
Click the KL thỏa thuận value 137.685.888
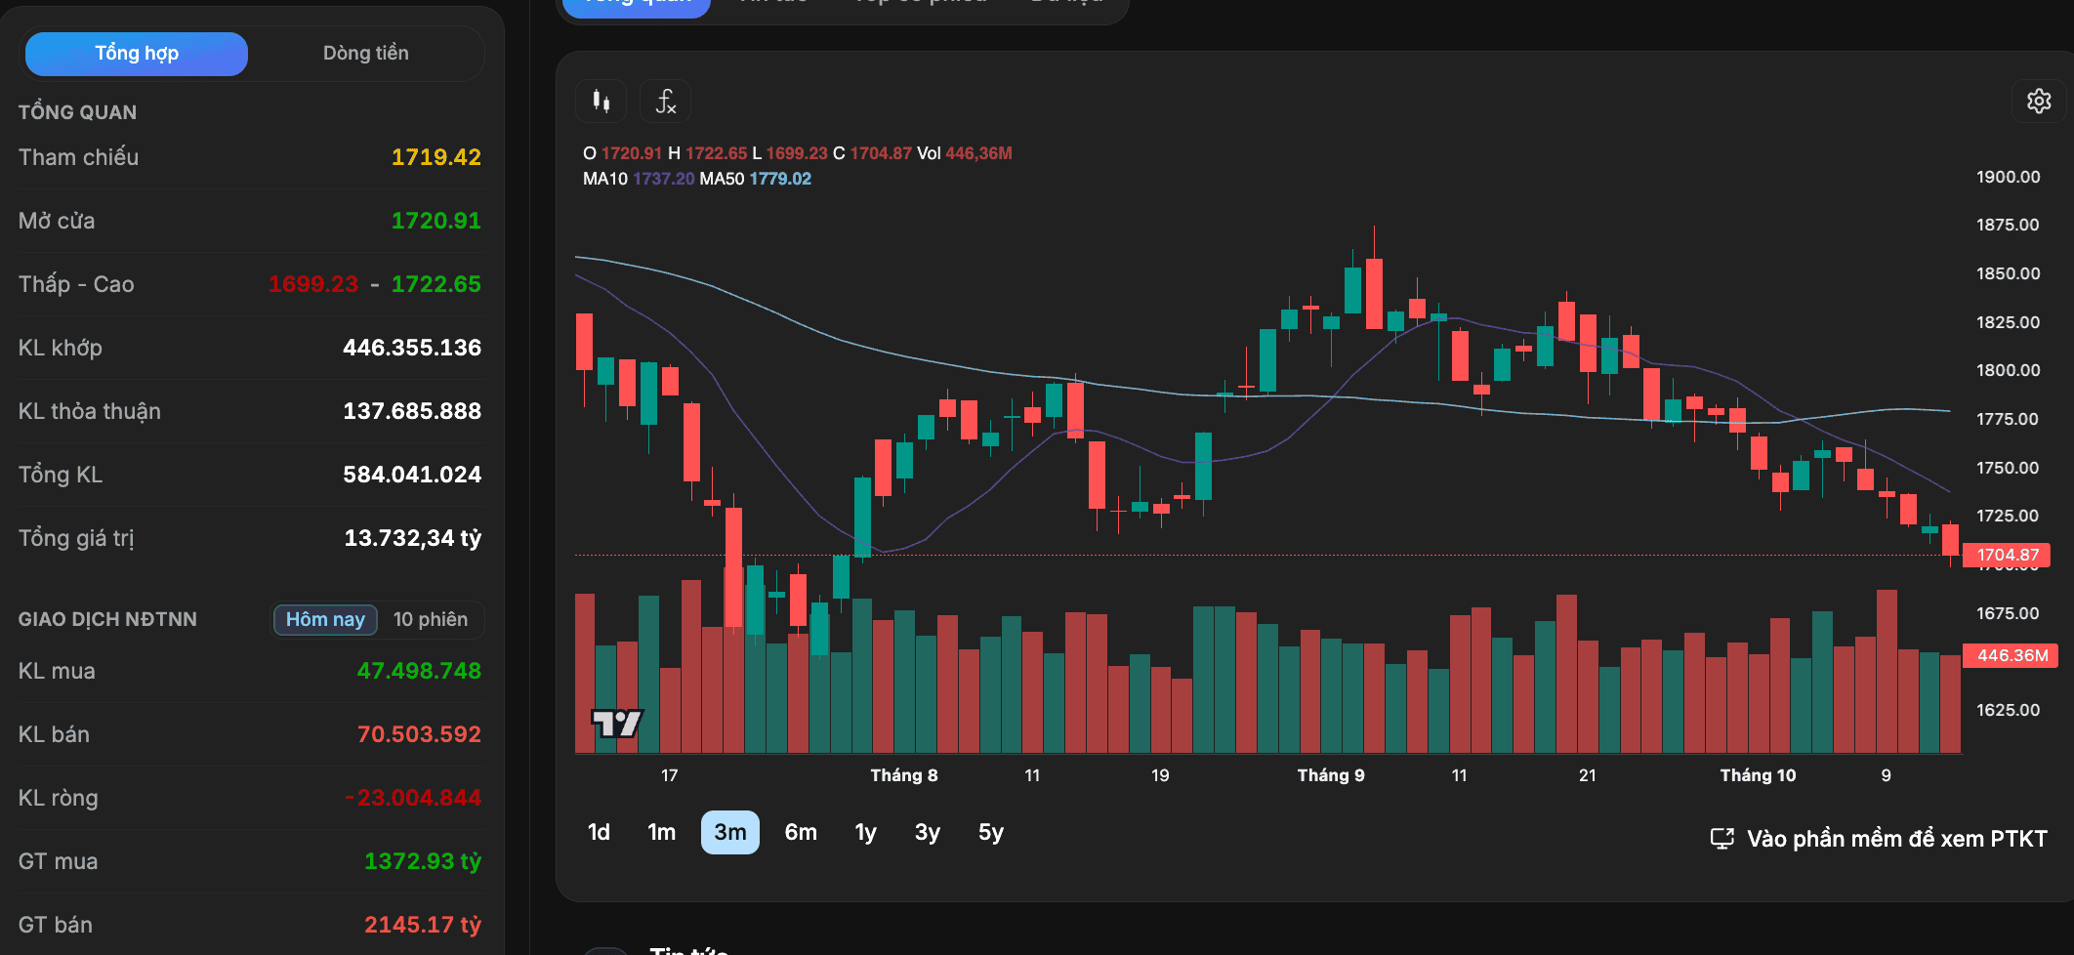point(412,411)
